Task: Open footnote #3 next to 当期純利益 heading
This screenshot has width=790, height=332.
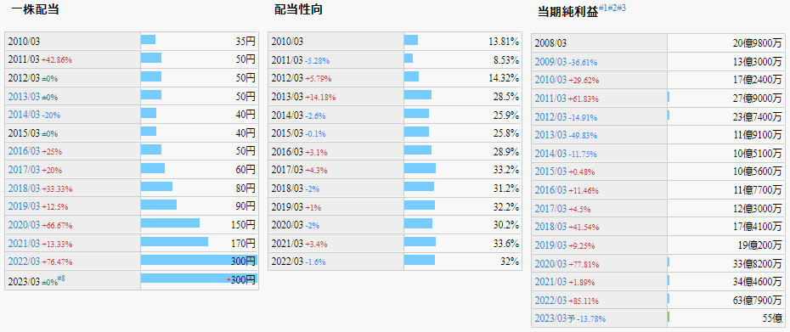Action: coord(622,8)
